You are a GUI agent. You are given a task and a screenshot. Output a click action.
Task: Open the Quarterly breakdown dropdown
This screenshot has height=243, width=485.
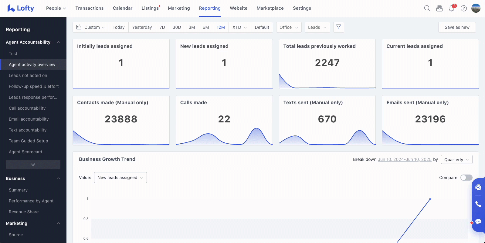pyautogui.click(x=456, y=160)
